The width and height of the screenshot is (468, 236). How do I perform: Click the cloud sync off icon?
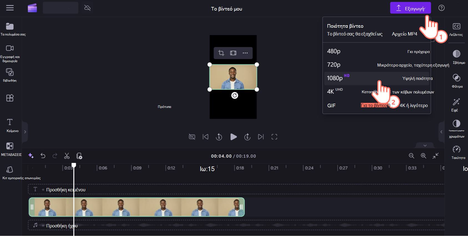click(x=87, y=8)
